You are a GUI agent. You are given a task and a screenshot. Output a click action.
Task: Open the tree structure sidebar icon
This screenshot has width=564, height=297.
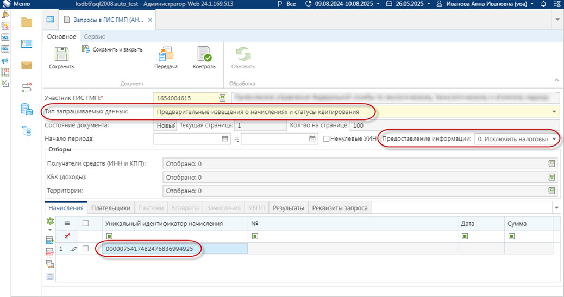point(27,130)
